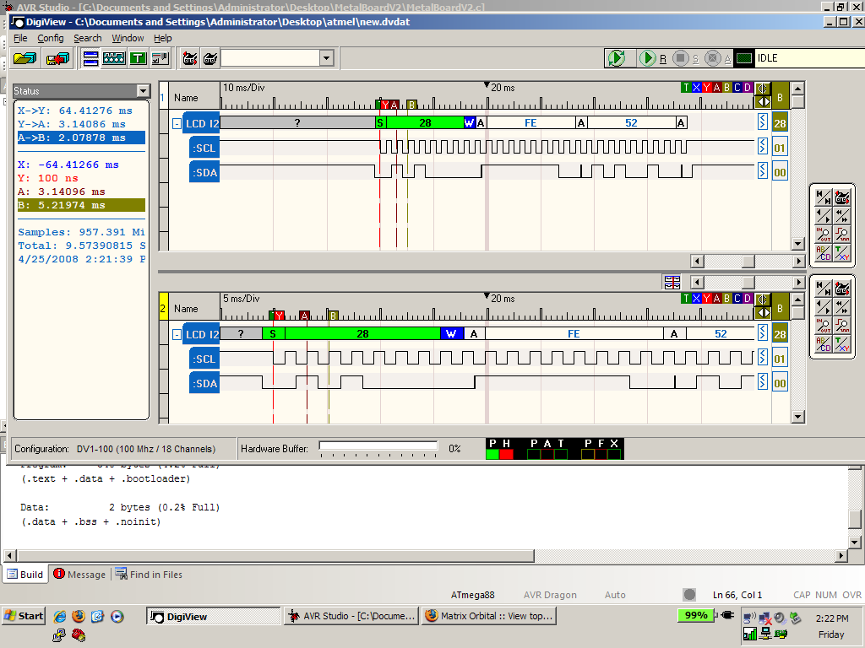The image size is (865, 648).
Task: Click single step left/right icon, upper panel
Action: tap(823, 215)
